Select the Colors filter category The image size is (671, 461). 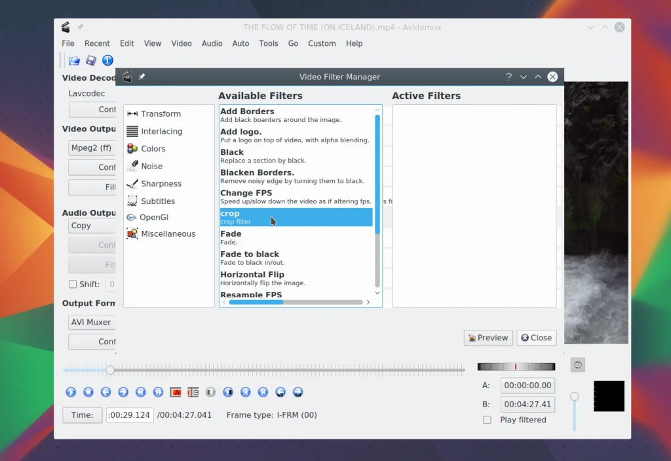[x=153, y=149]
